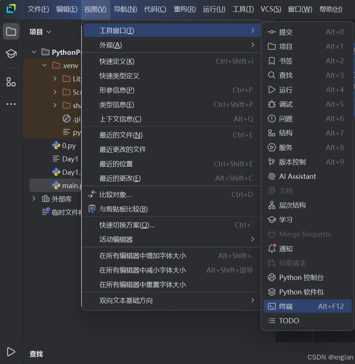
Task: Click the bookmark icon beside 书签
Action: [x=271, y=61]
